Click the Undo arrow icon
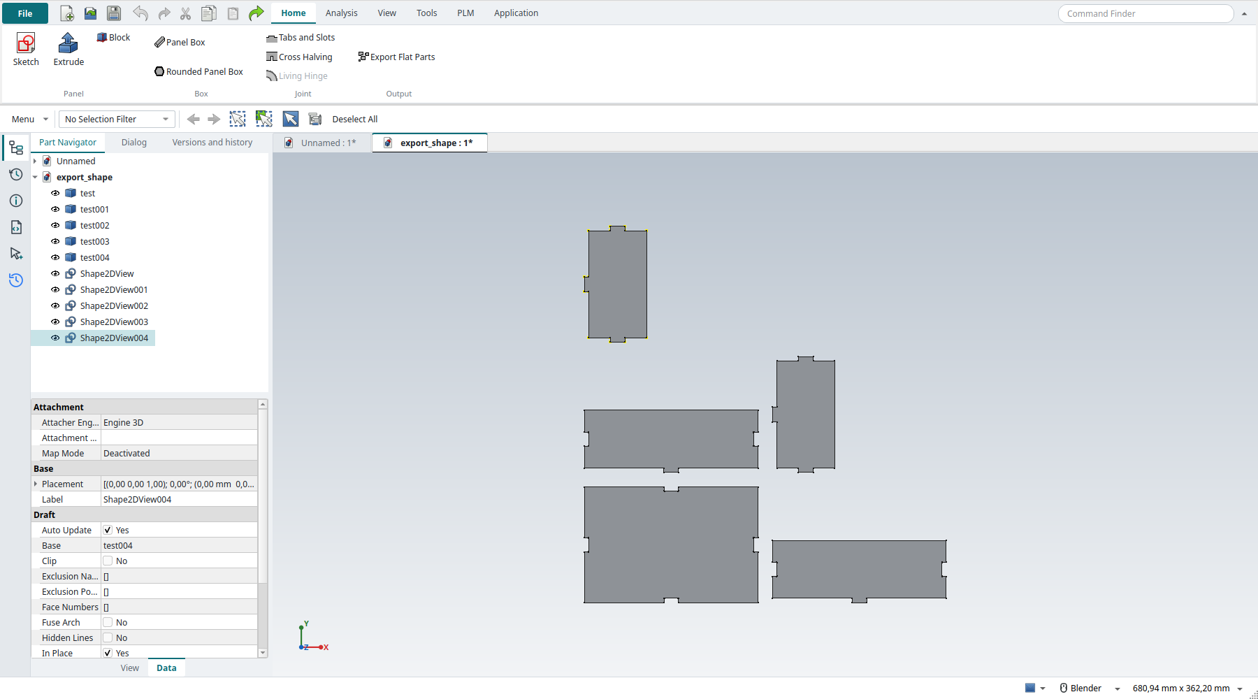The image size is (1258, 699). (x=140, y=13)
